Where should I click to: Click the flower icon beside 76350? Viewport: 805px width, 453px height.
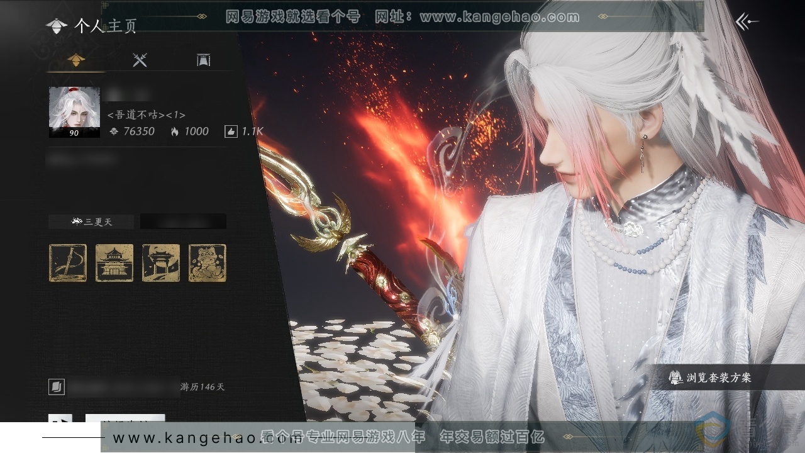click(x=114, y=131)
